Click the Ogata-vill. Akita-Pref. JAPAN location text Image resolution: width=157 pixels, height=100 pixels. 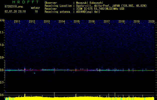(x=111, y=6)
